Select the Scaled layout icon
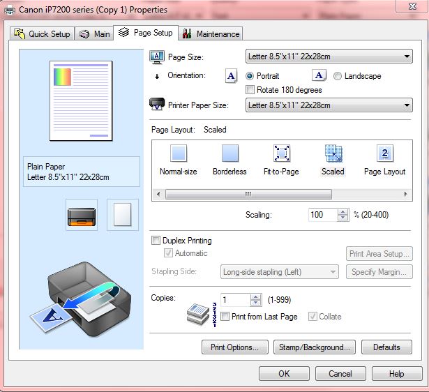Image resolution: width=429 pixels, height=392 pixels. (x=333, y=154)
